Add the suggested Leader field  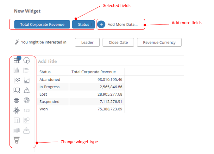pos(87,43)
